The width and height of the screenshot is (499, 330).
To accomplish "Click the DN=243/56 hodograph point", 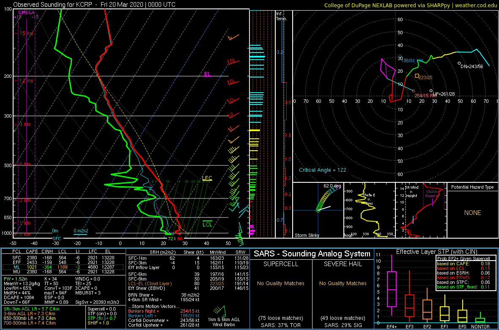I will point(459,63).
